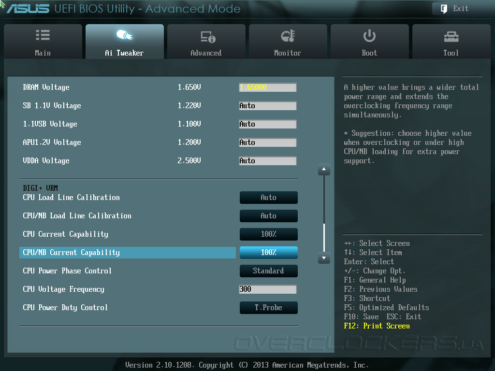Click the 1.200V APU voltage reading
The width and height of the screenshot is (495, 371).
click(189, 143)
